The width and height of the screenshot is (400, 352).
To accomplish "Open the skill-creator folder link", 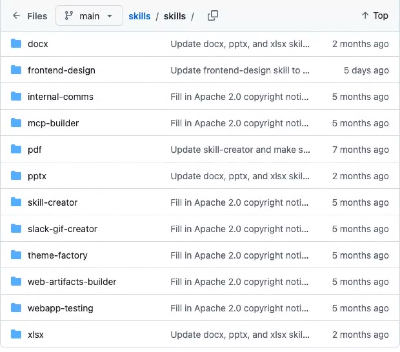I will [x=52, y=202].
